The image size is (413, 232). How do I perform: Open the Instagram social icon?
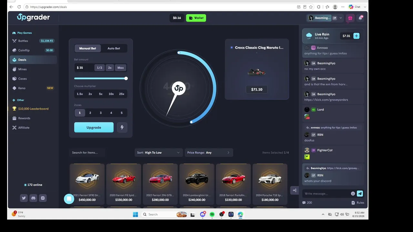tap(43, 198)
